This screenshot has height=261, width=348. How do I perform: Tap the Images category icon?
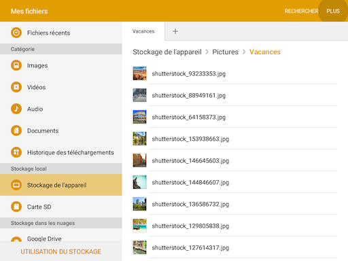coord(16,65)
